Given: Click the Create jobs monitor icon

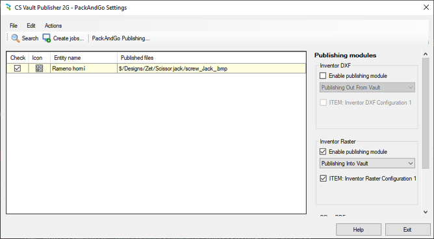Looking at the screenshot, I should point(47,38).
